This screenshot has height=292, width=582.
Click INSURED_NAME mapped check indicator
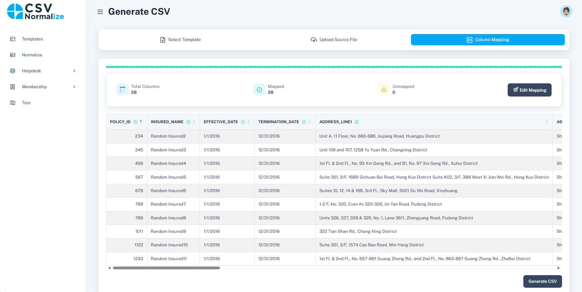[x=188, y=122]
